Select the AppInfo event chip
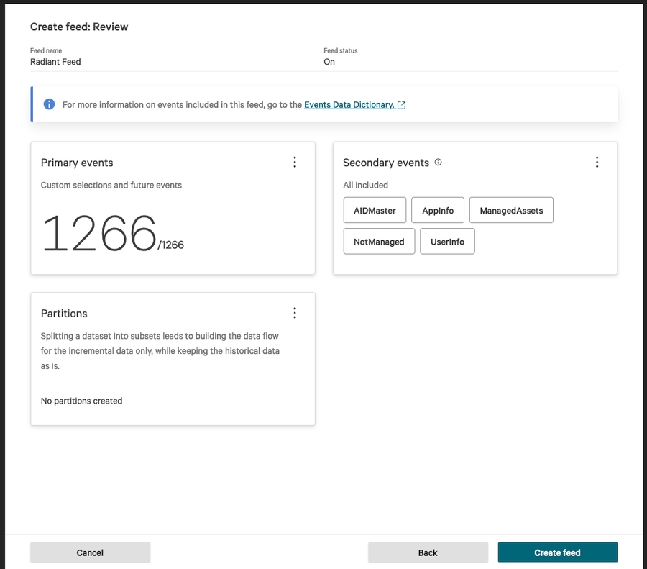 coord(438,211)
